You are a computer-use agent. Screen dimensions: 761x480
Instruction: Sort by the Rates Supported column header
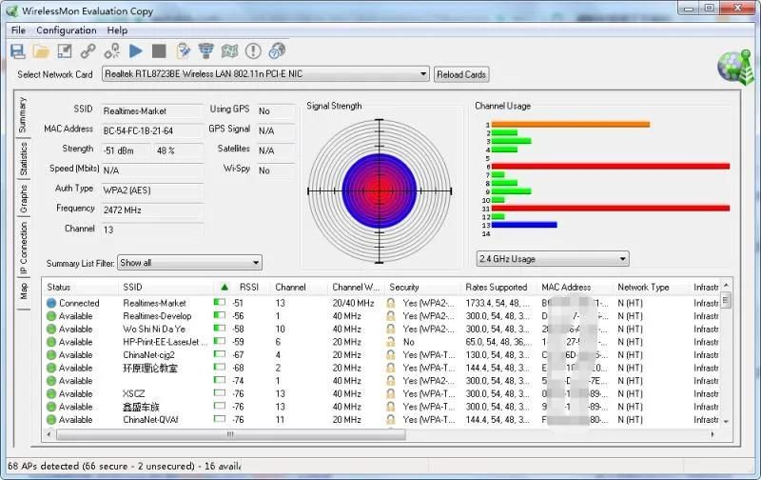498,287
